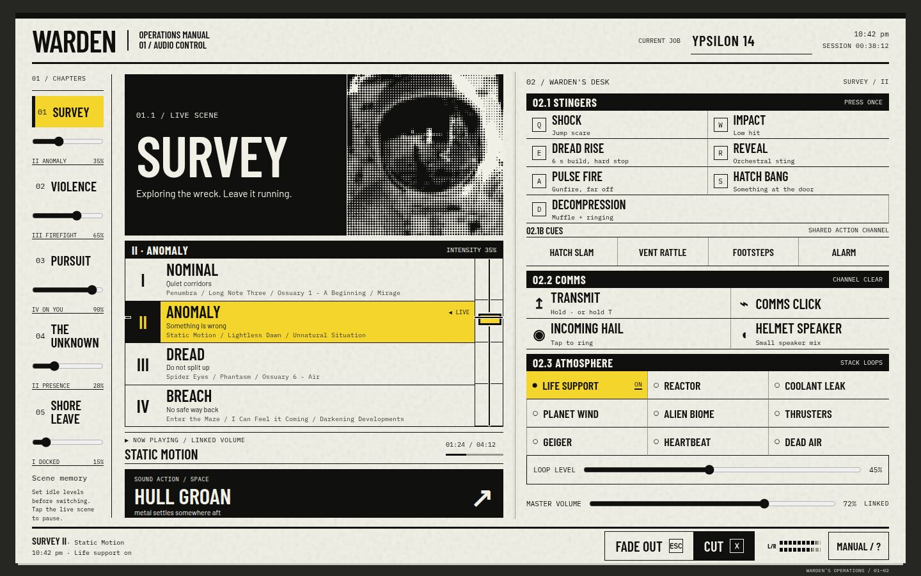921x576 pixels.
Task: Play the Footsteps cue
Action: pos(753,252)
